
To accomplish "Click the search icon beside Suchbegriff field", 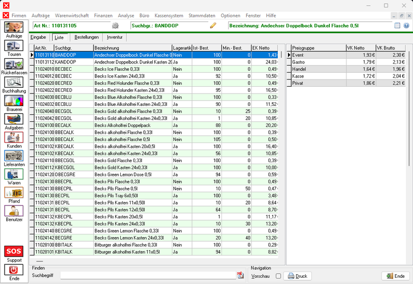I will click(x=240, y=275).
